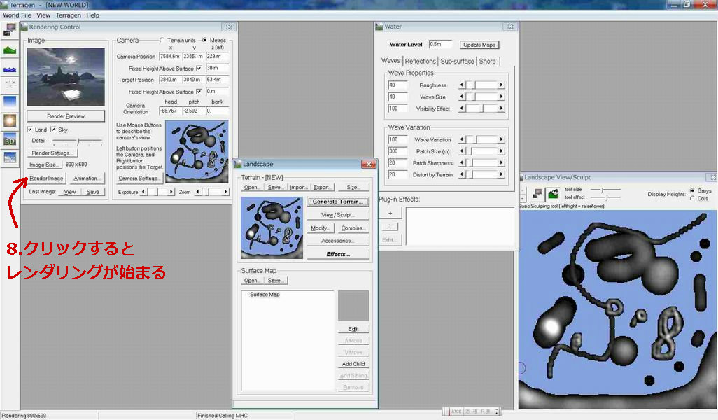Click the Detail slider in Rendering Control
This screenshot has height=420, width=718.
[78, 141]
